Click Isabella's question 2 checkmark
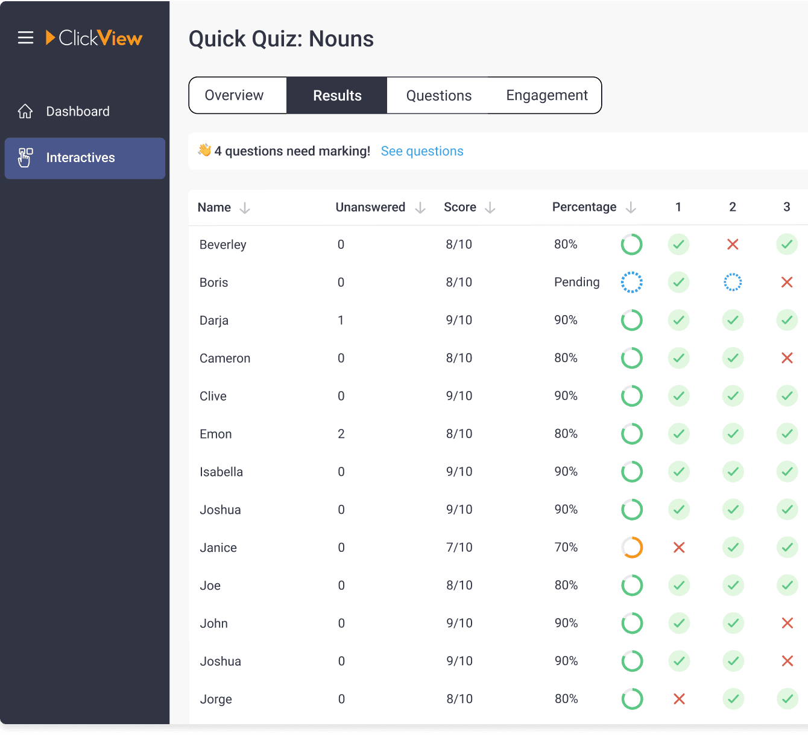 [733, 472]
